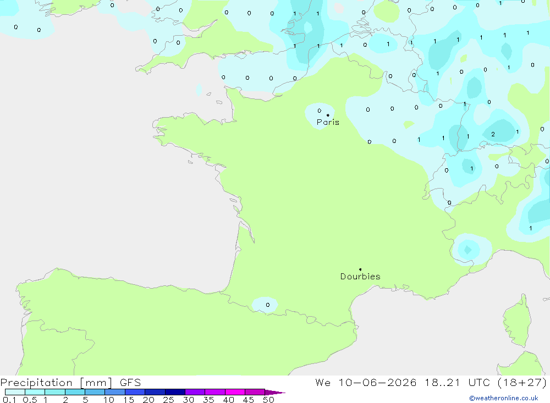Pick the 0.5–1 mm legend color swatch

35,392
